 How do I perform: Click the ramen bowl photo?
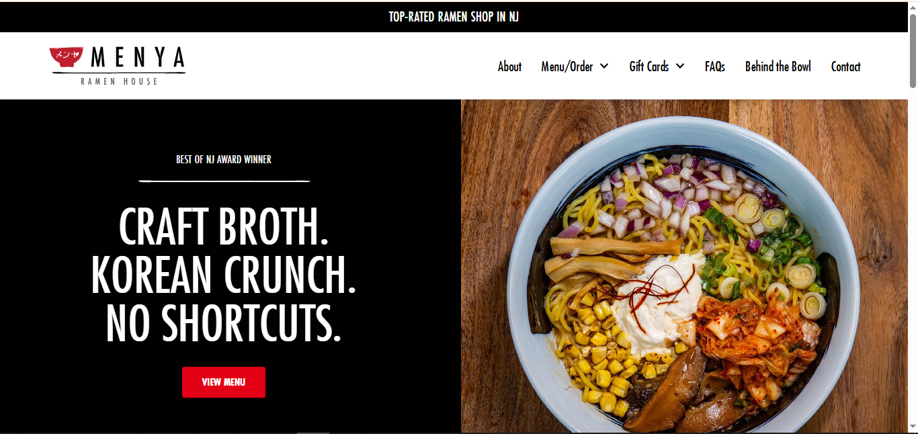pos(684,267)
